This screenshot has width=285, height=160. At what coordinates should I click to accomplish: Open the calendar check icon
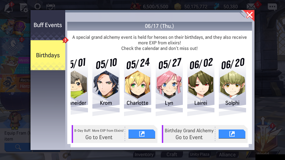pyautogui.click(x=51, y=7)
